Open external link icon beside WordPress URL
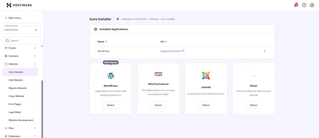Screen dimensions: 319x138 183,51
